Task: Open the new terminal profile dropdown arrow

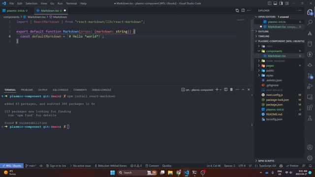Action: [220, 89]
